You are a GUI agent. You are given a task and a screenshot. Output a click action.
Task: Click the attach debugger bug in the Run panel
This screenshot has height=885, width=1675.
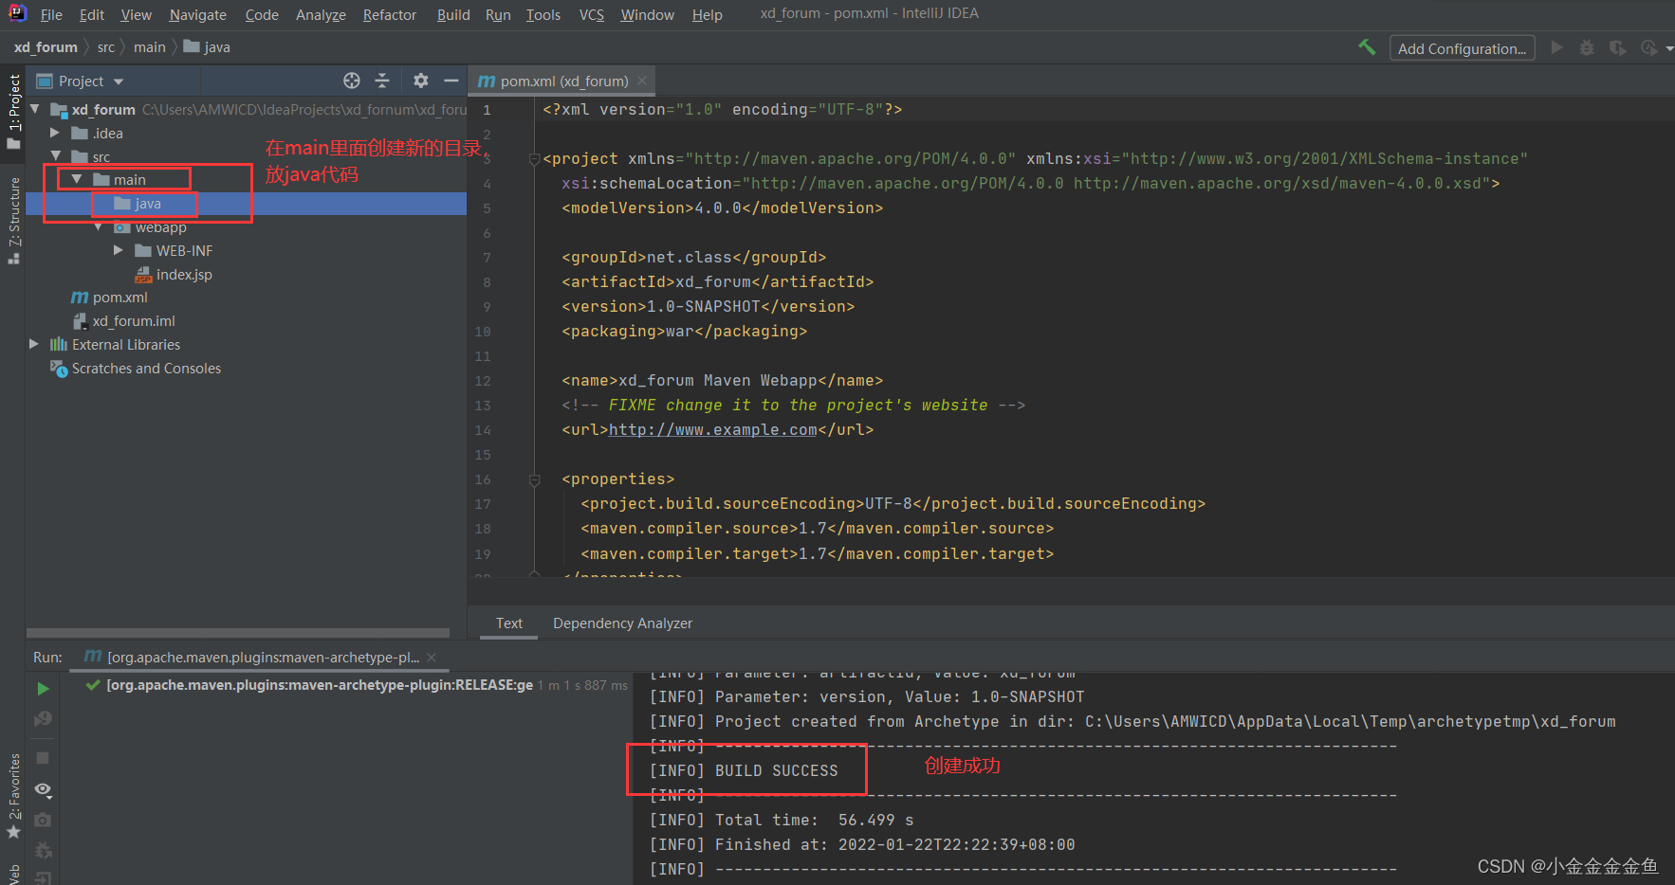tap(43, 851)
